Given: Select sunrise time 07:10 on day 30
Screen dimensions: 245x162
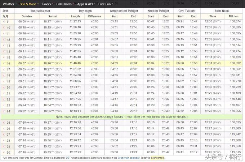Looking at the screenshot, I should [x=22, y=152].
